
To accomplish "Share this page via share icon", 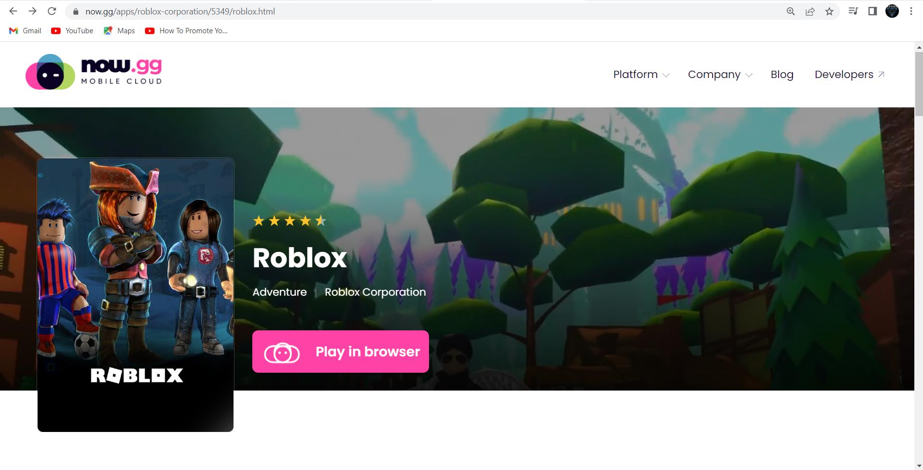I will (810, 12).
